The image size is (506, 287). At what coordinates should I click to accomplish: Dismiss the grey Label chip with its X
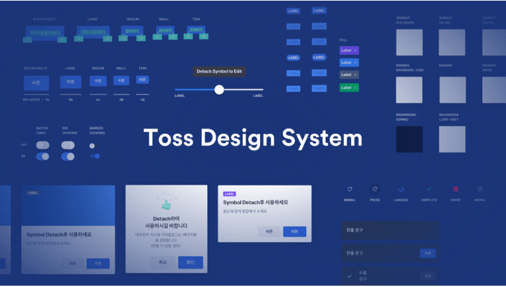coord(356,75)
